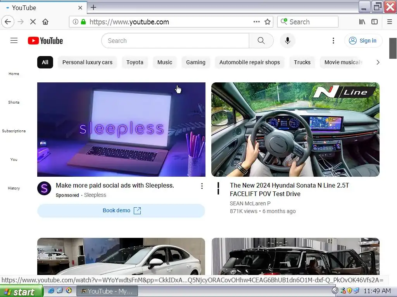The image size is (397, 297).
Task: Open Home in YouTube sidebar
Action: pyautogui.click(x=14, y=73)
